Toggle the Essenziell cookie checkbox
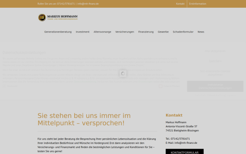This screenshot has width=246, height=154. (x=4, y=86)
